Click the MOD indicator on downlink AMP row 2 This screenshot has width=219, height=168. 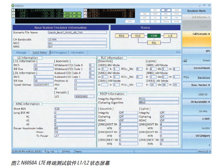point(68,16)
